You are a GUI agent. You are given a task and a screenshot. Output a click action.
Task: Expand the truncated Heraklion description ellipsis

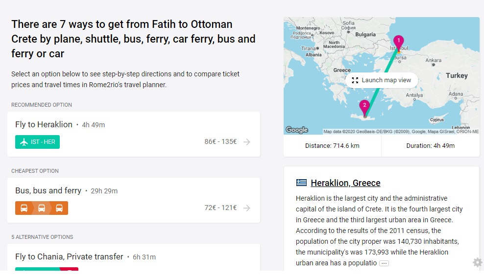point(384,263)
